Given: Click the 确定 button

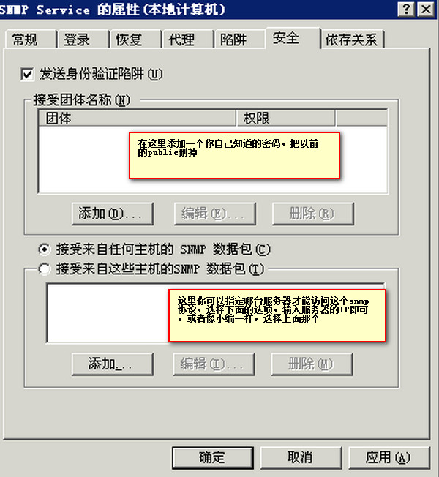Looking at the screenshot, I should click(x=213, y=457).
